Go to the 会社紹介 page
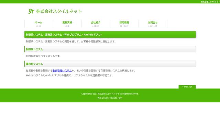The width and height of the screenshot is (220, 137). [x=96, y=24]
